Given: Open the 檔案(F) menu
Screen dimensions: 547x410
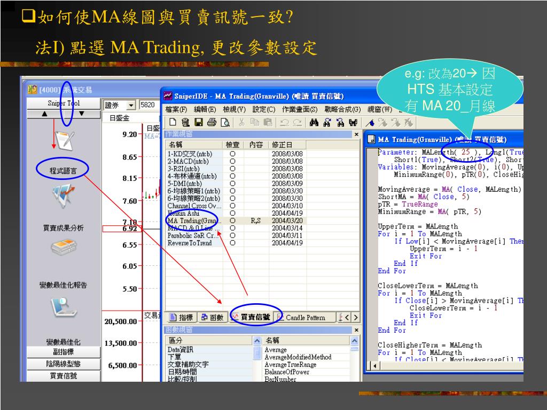Looking at the screenshot, I should click(x=176, y=109).
